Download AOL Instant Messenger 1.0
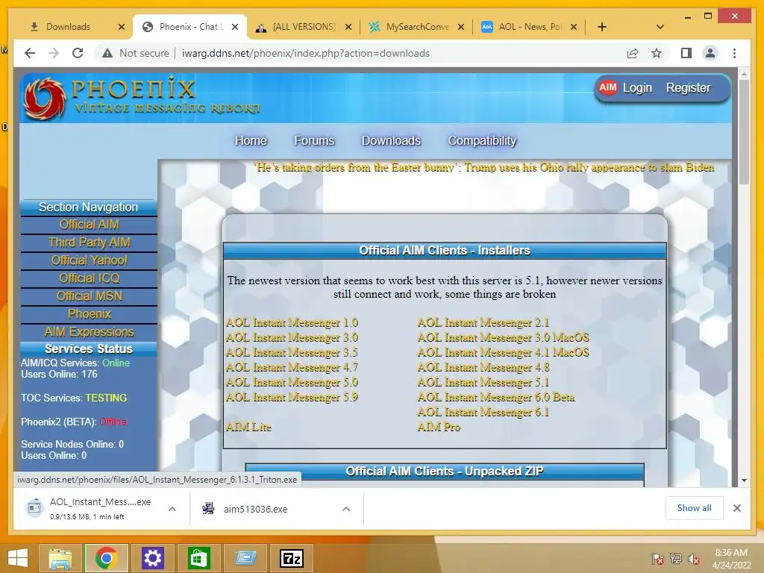The width and height of the screenshot is (764, 573). (x=292, y=322)
